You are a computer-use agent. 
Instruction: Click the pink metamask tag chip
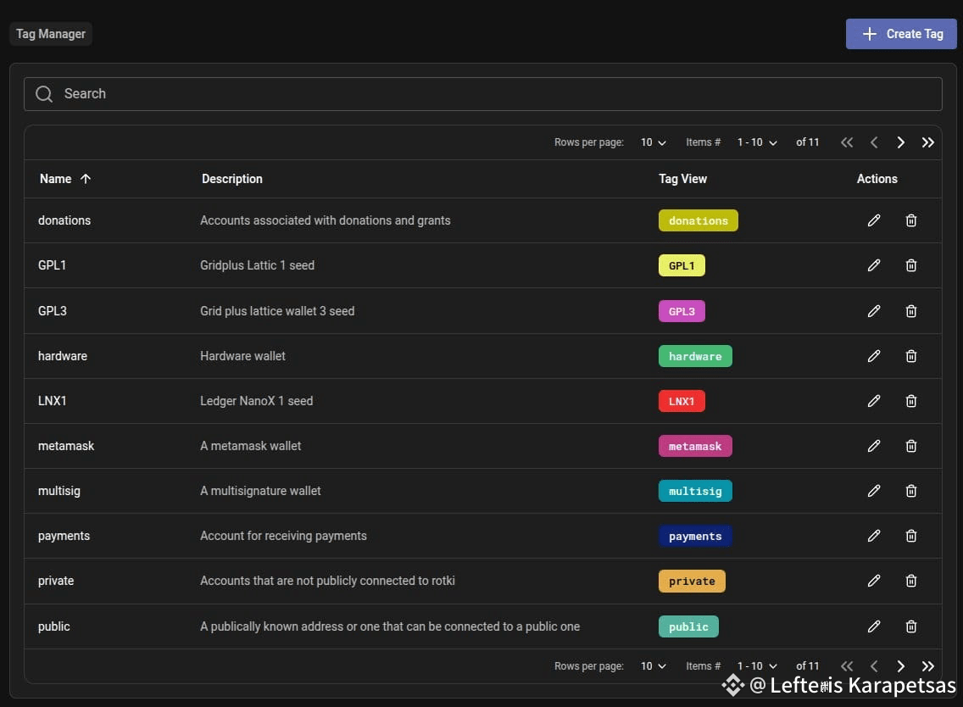pos(695,446)
